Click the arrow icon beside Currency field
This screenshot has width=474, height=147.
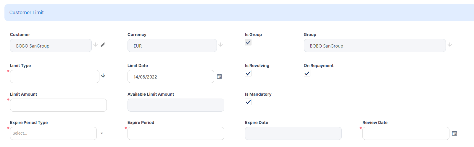[x=221, y=45]
